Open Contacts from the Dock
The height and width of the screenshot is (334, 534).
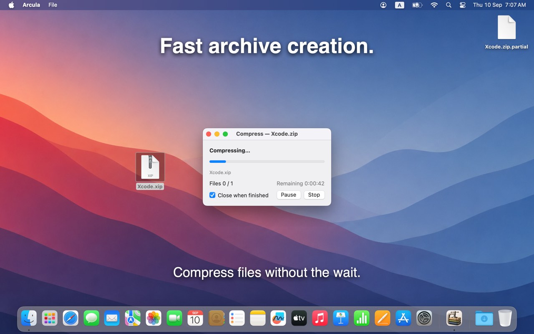[216, 319]
